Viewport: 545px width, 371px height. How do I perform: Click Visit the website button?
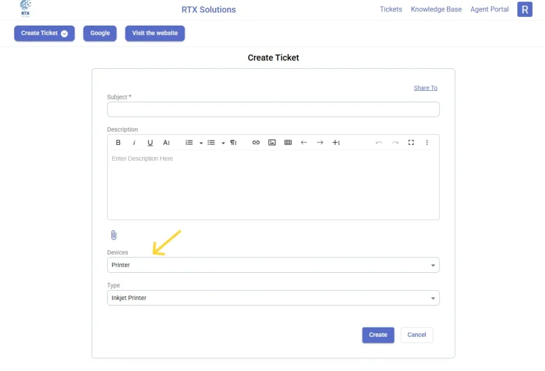point(155,33)
